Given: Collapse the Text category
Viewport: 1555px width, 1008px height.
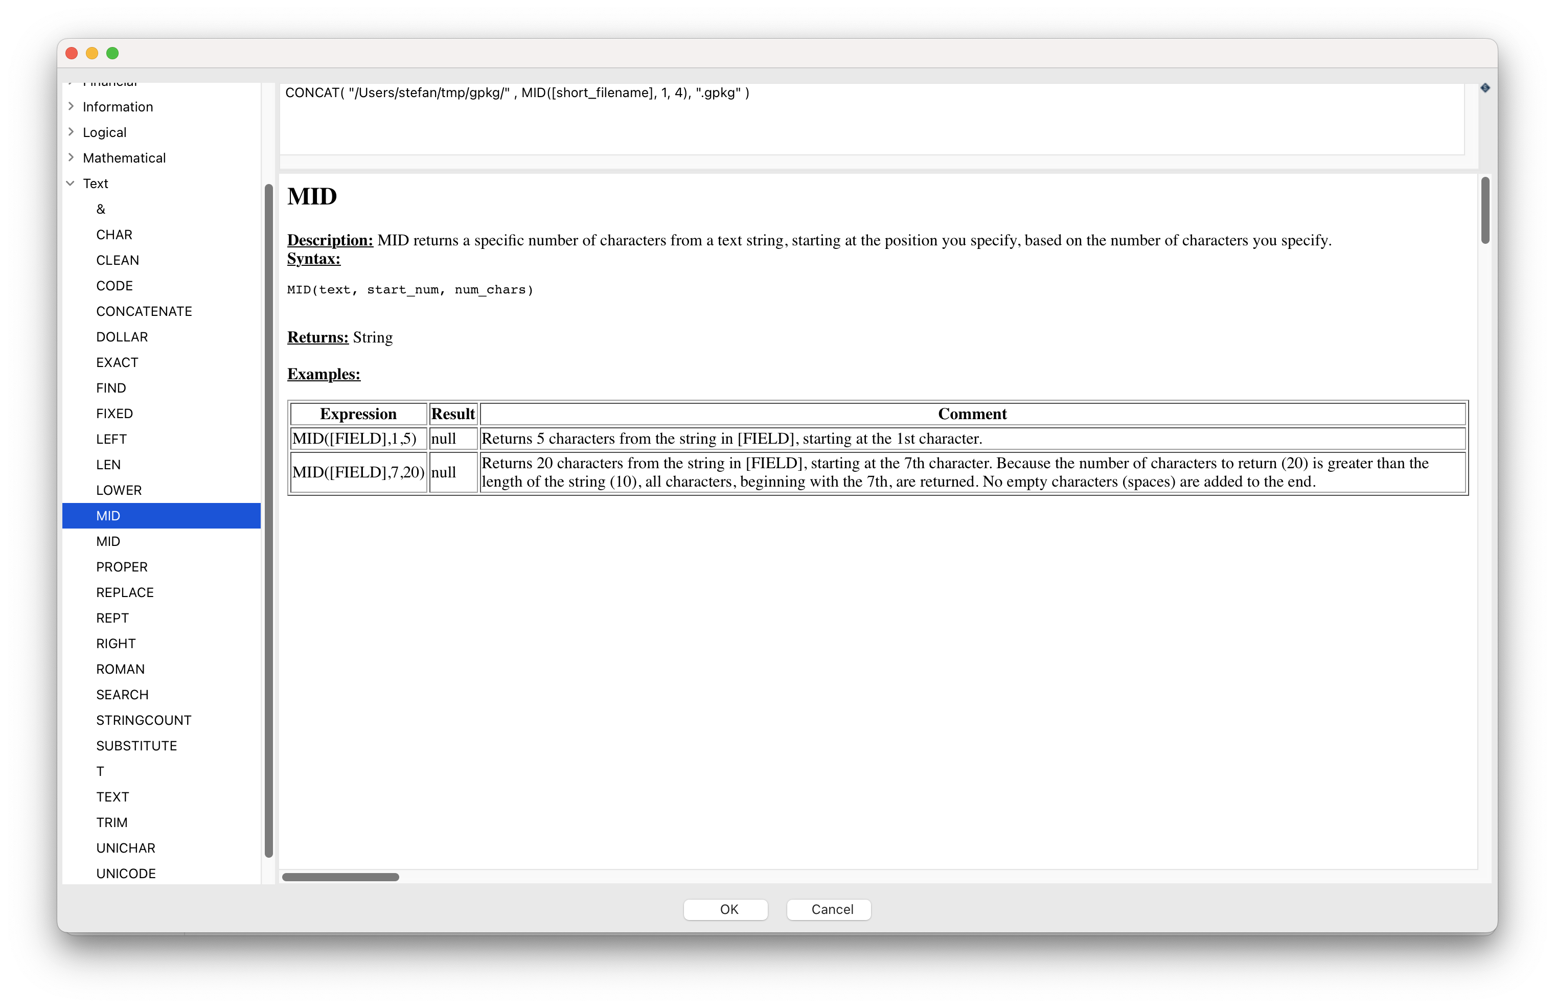Looking at the screenshot, I should pos(71,184).
